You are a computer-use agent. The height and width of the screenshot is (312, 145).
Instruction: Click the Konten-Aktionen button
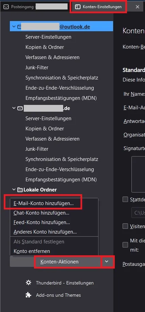click(x=59, y=262)
